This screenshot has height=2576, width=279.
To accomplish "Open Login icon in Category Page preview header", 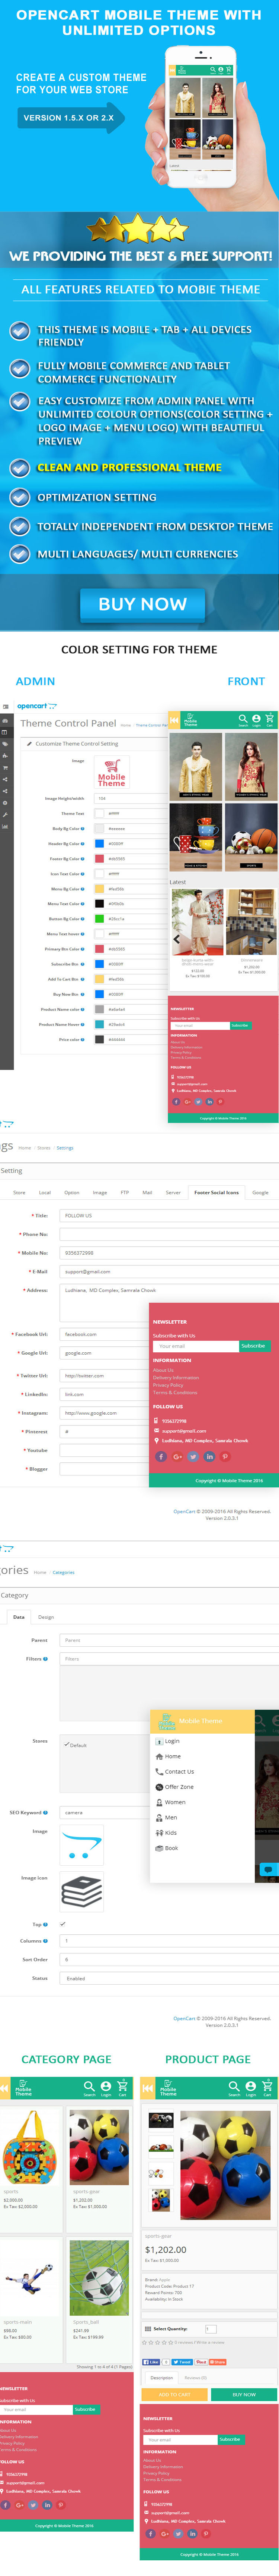I will (x=106, y=2087).
